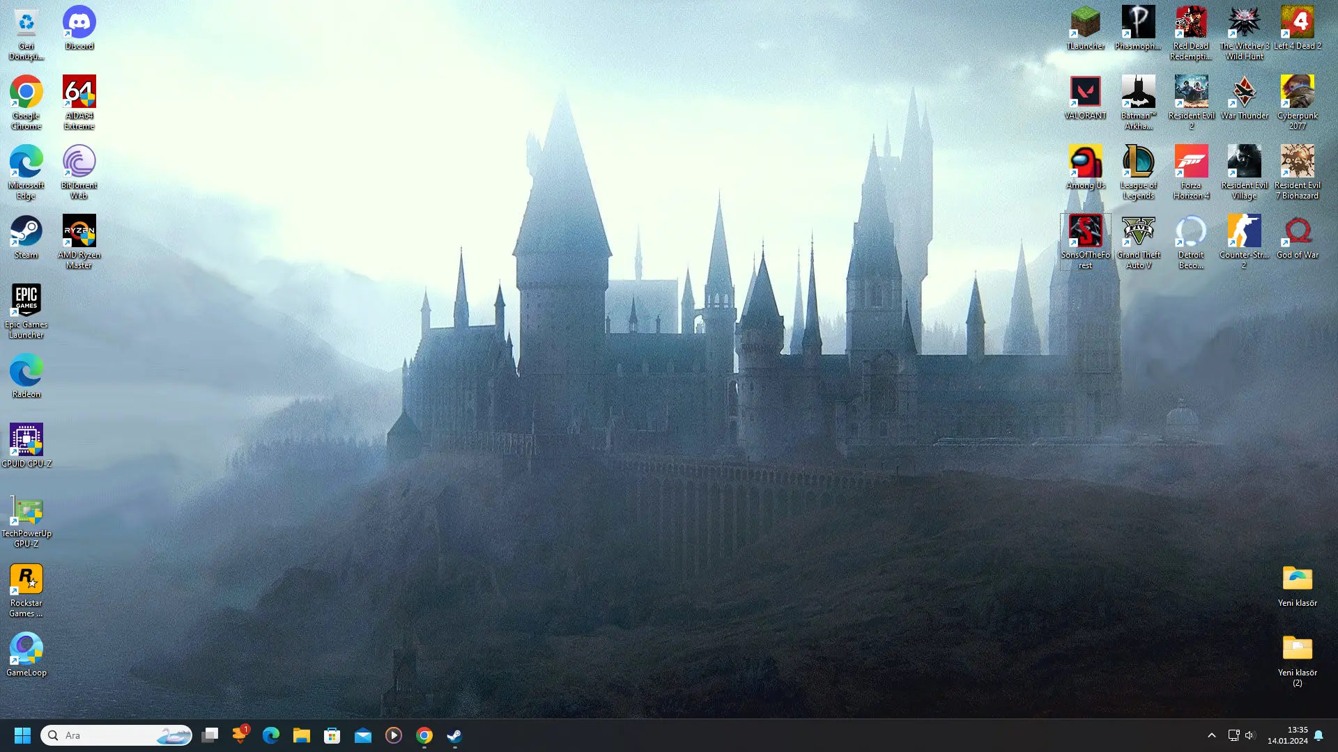Select the Geri Dönüşüm recycle bin icon
This screenshot has width=1338, height=752.
[26, 33]
